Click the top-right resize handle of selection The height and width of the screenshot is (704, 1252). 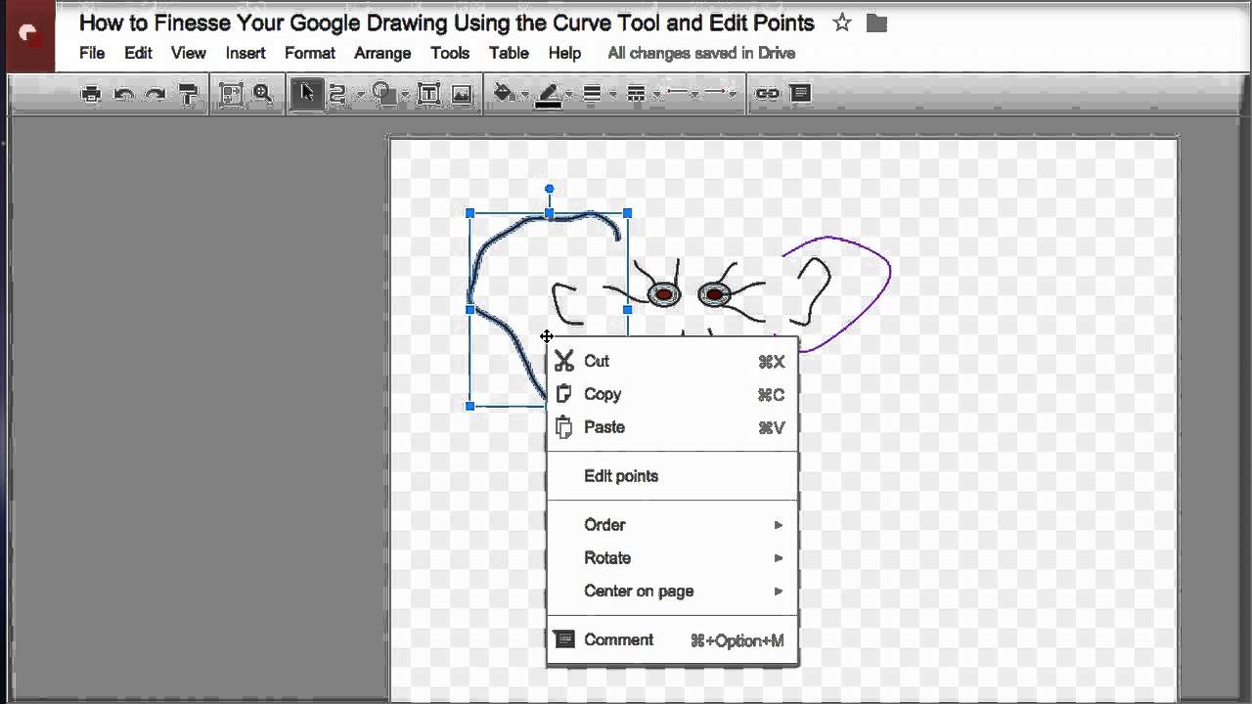(628, 213)
